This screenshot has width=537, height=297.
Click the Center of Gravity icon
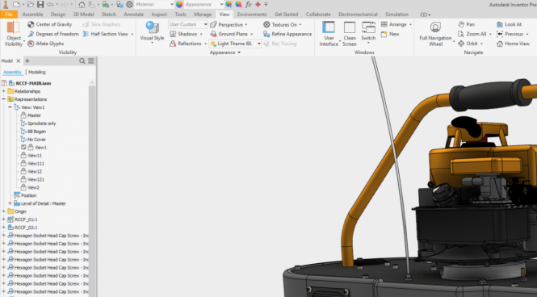tap(31, 24)
